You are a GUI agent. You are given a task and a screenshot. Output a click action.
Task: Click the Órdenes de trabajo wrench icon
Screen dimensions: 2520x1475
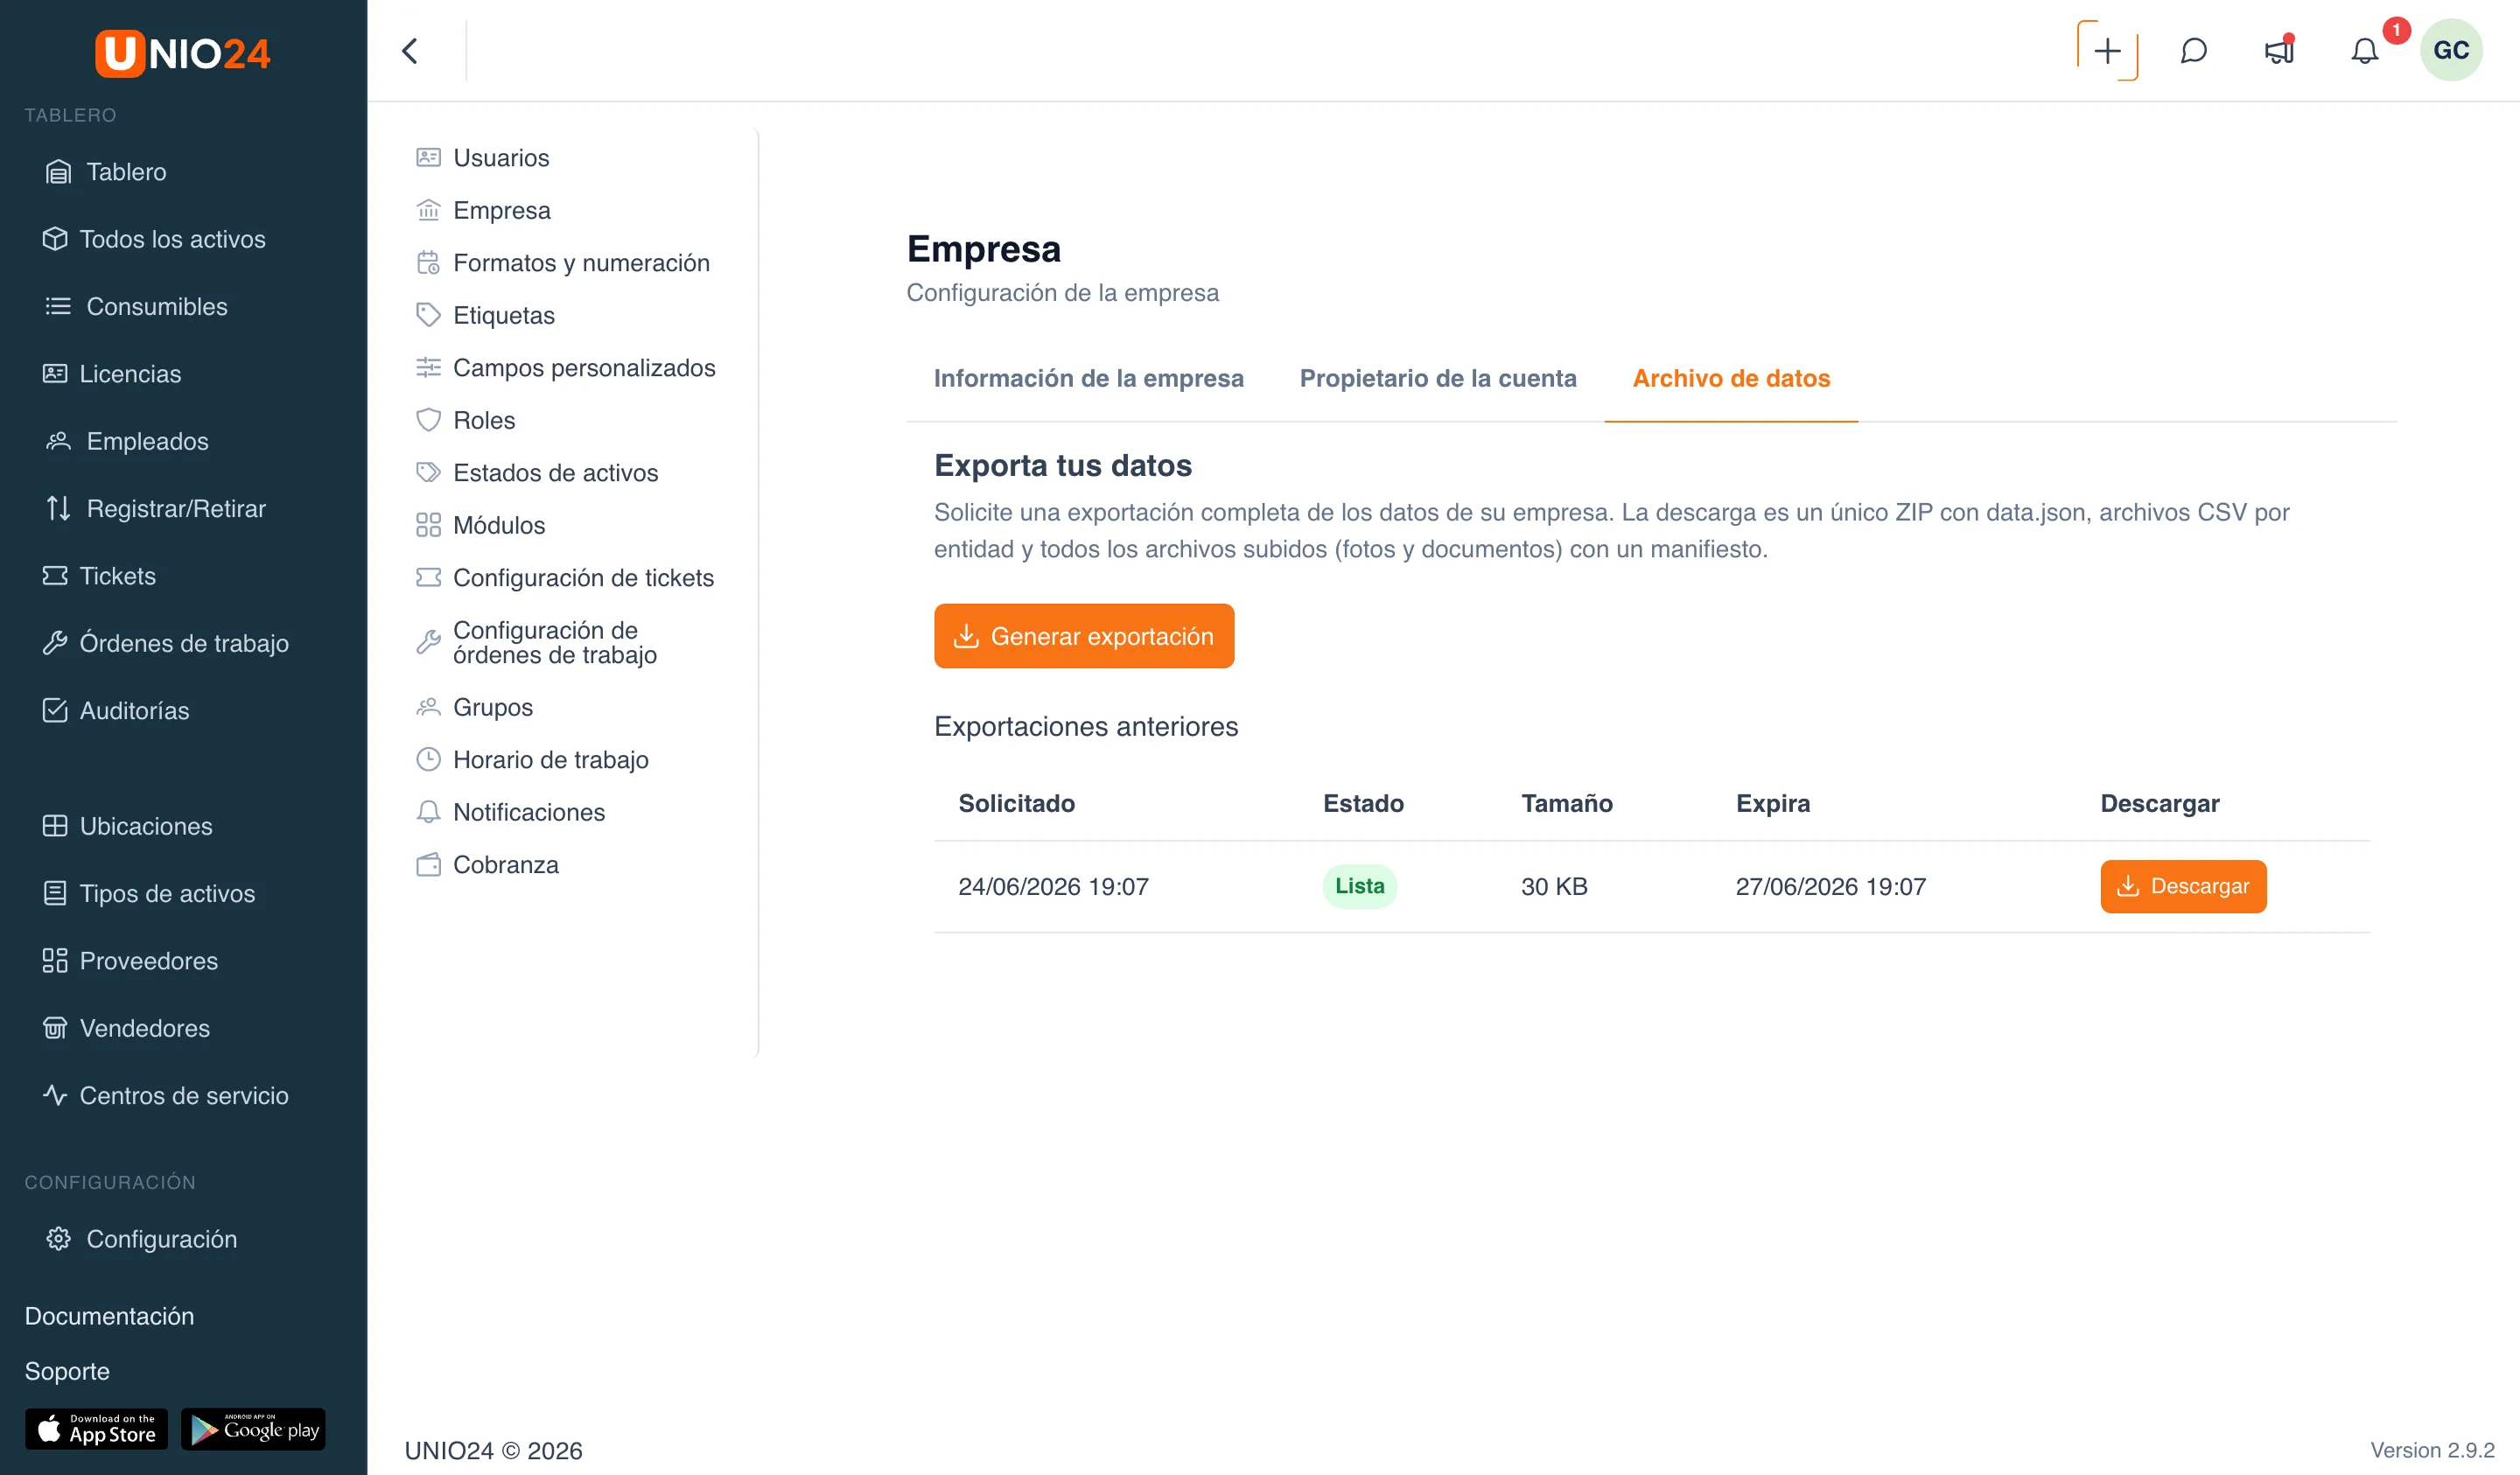click(x=55, y=643)
